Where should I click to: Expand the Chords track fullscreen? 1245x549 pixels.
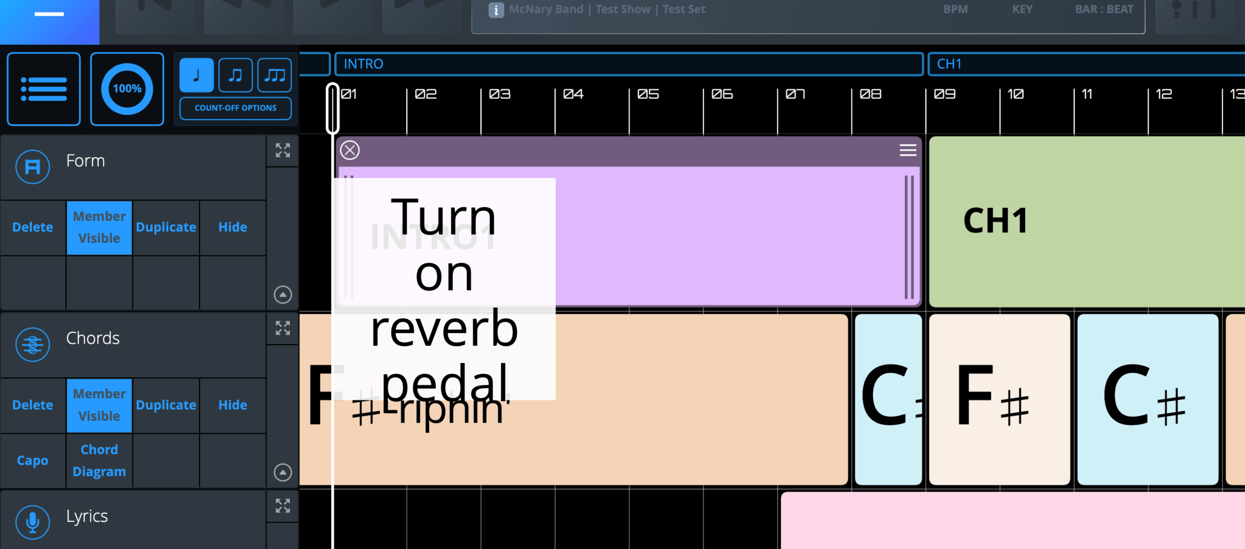pos(283,328)
